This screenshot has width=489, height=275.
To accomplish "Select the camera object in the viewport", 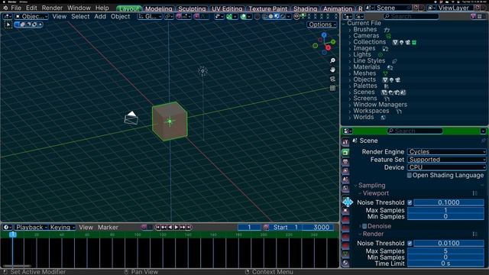I will click(x=131, y=118).
